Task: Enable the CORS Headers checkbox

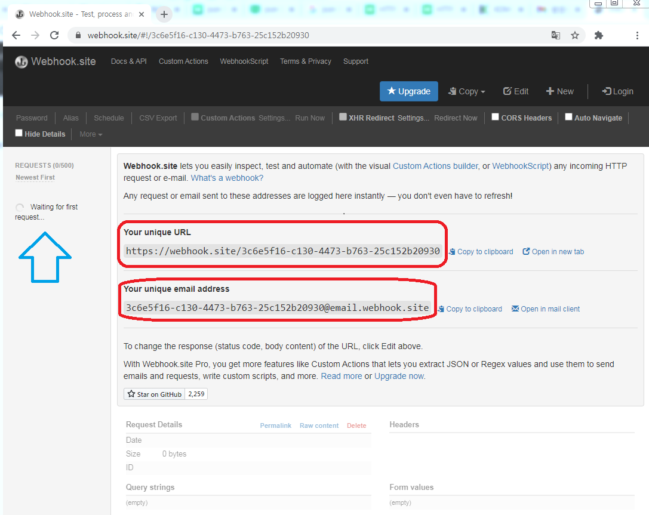Action: tap(495, 117)
